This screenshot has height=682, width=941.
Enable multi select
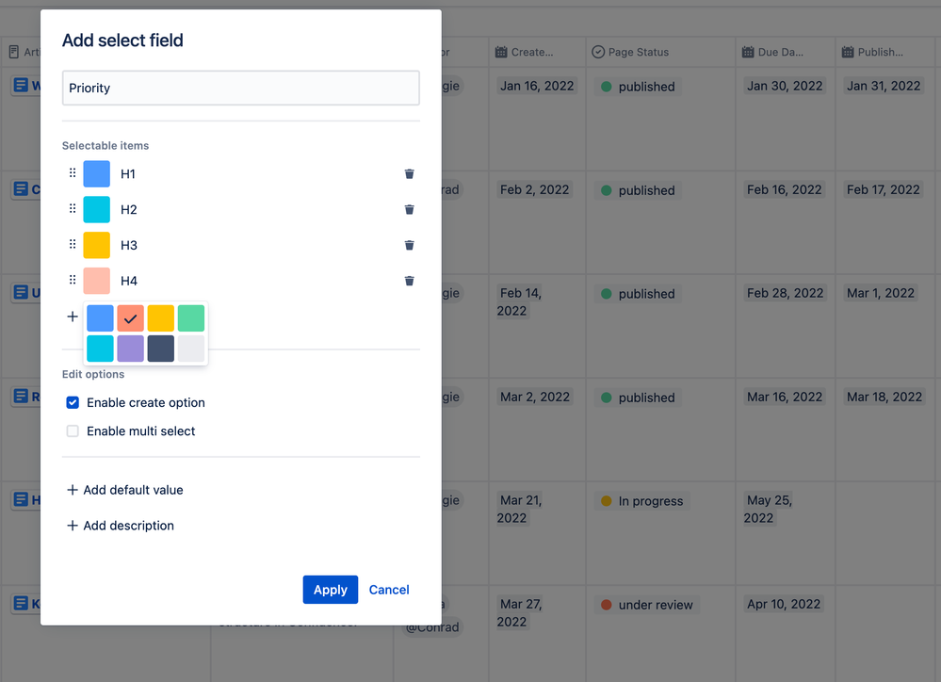[x=73, y=430]
